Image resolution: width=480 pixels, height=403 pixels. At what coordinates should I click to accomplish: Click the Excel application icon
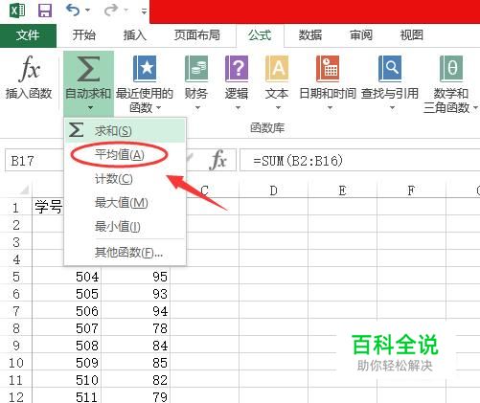point(17,11)
